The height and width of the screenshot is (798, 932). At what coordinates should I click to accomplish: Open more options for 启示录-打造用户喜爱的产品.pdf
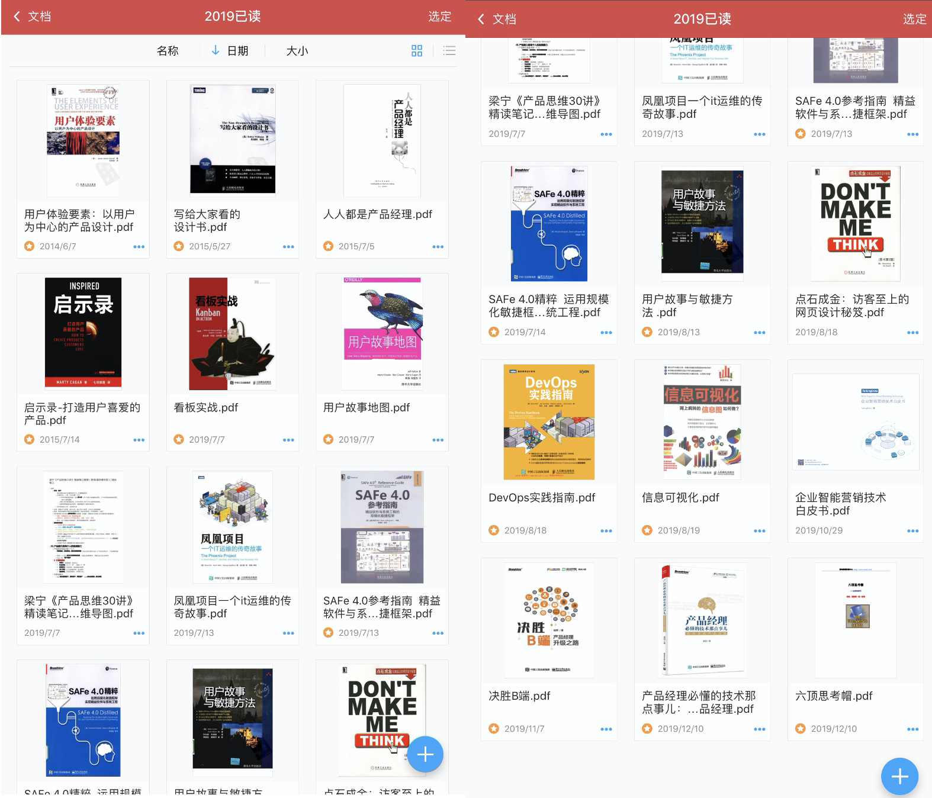139,440
